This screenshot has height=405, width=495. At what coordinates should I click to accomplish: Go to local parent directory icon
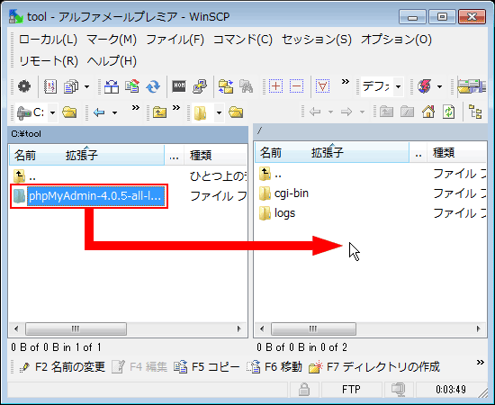pos(159,112)
